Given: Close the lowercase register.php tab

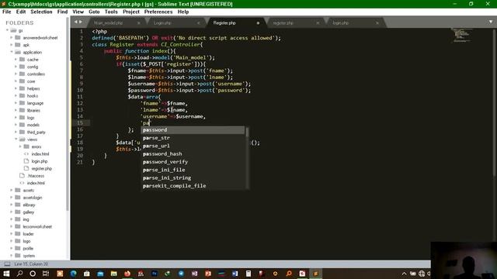Looking at the screenshot, I should tap(318, 23).
